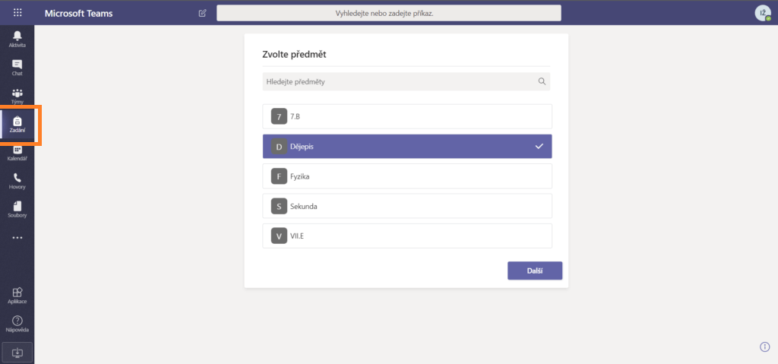Choose the Fyzika subject
778x364 pixels.
pos(407,176)
